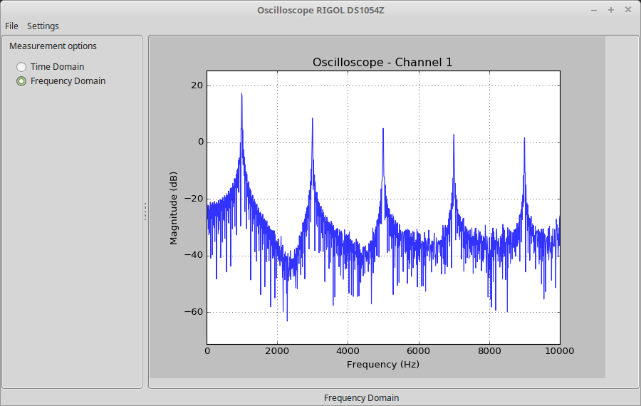Click the spectrum peak near 5000 Hz

[382, 130]
